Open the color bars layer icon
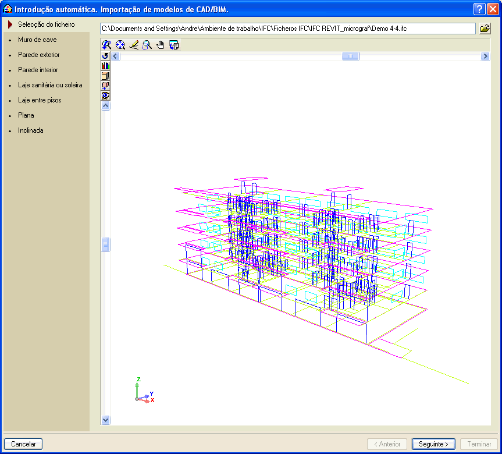This screenshot has width=502, height=454. pos(105,66)
